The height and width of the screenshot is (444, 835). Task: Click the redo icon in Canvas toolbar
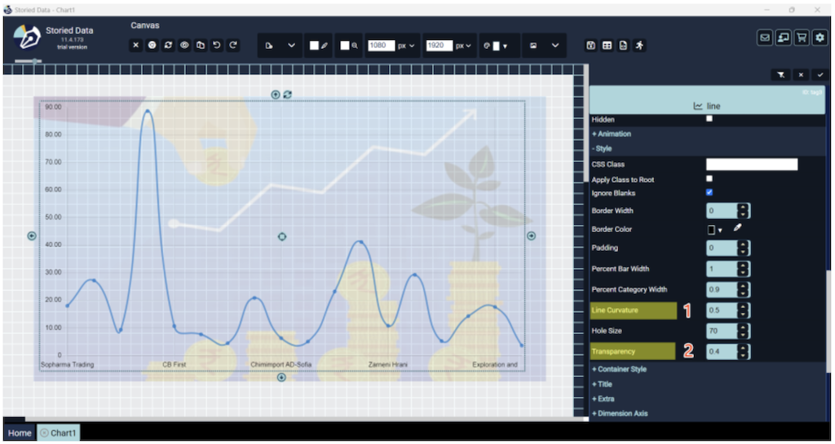(233, 46)
